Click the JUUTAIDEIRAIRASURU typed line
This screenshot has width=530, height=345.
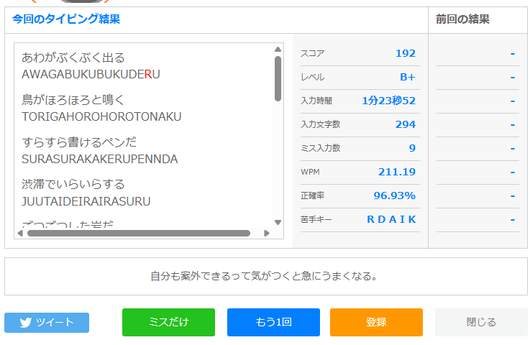click(86, 202)
